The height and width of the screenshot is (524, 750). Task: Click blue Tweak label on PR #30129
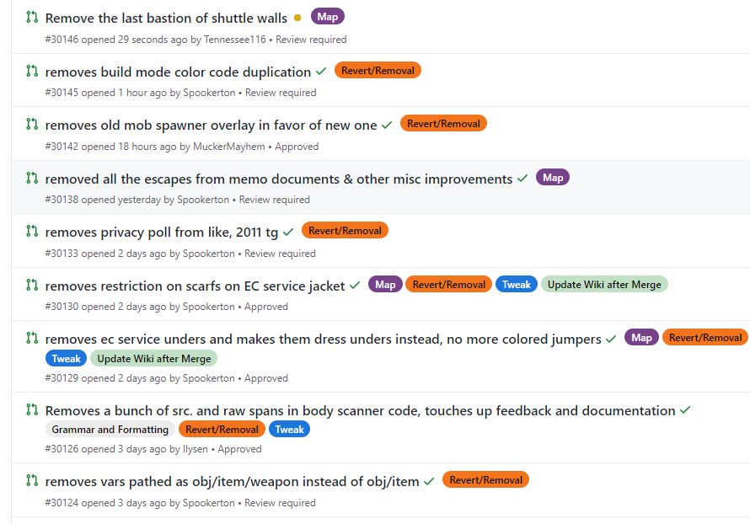[66, 358]
